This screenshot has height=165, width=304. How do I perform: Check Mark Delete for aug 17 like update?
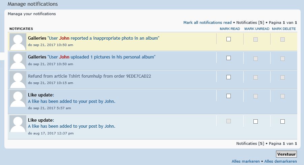click(x=282, y=121)
